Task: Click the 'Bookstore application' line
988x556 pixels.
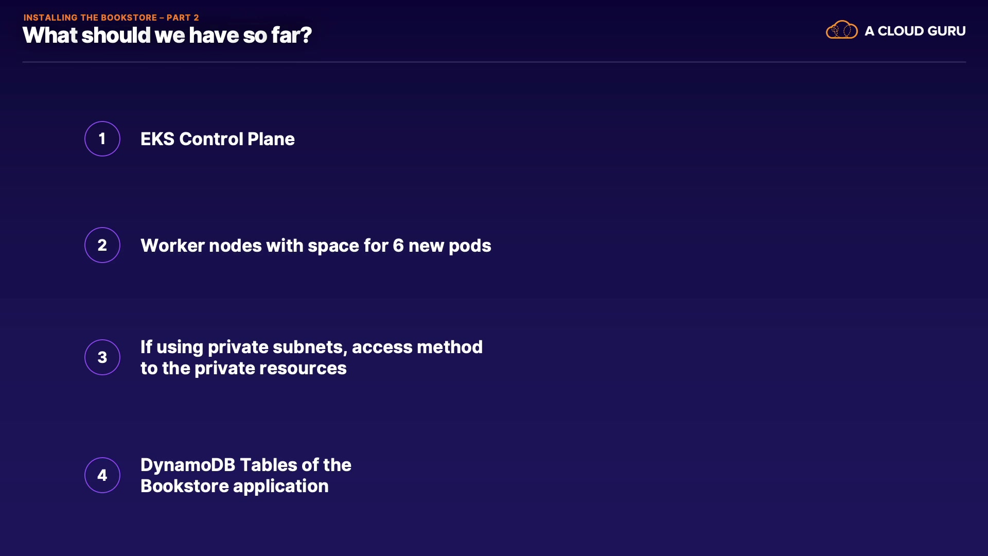Action: tap(234, 486)
